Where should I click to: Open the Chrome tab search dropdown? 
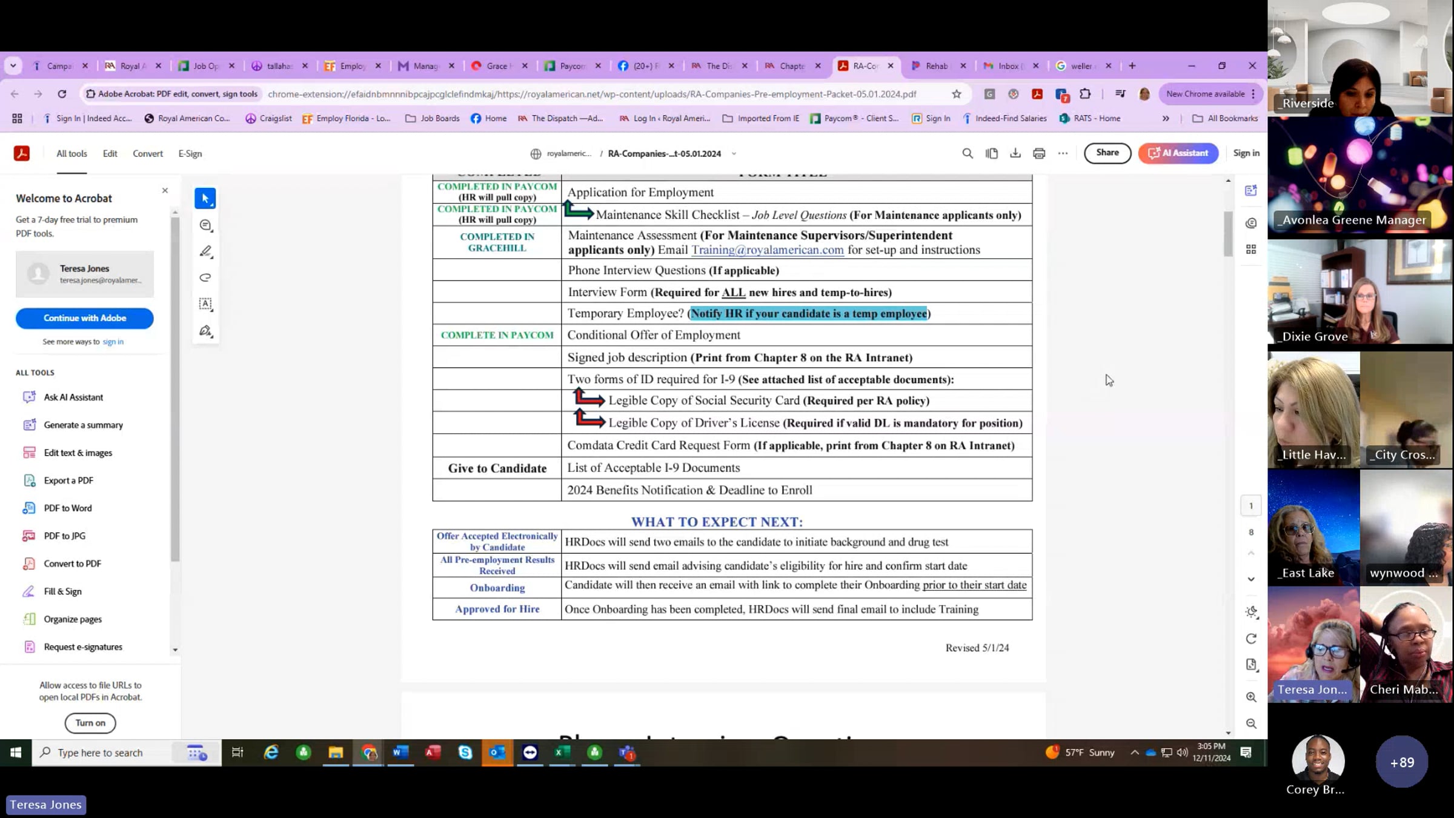[x=13, y=65]
